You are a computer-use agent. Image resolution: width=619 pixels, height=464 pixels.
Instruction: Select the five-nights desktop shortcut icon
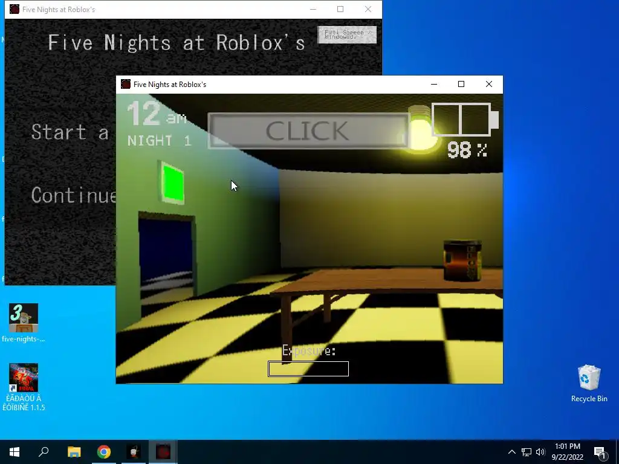[x=24, y=323]
